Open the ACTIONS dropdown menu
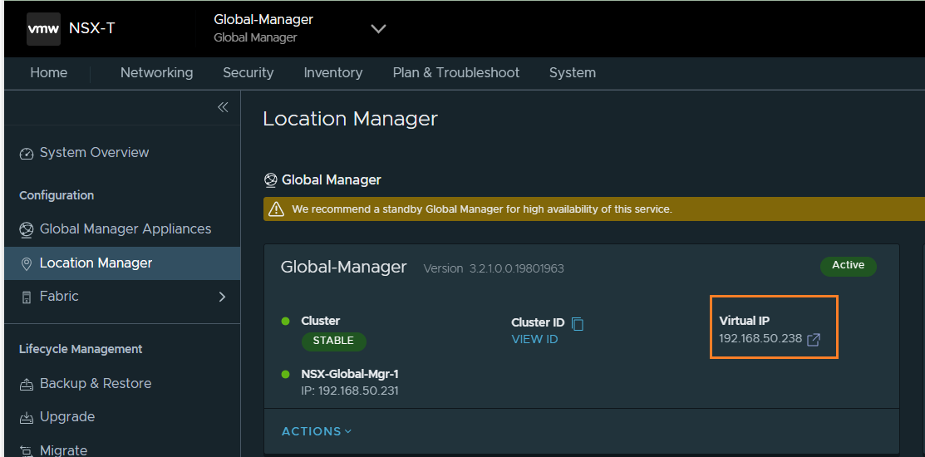925x457 pixels. click(317, 431)
